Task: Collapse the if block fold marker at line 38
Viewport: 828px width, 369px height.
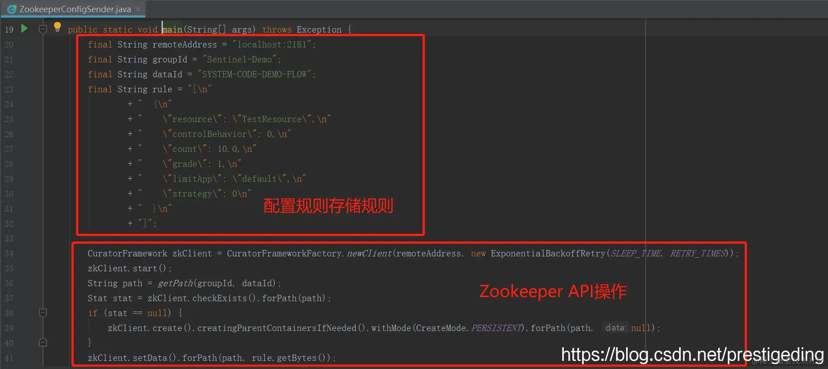Action: [x=43, y=312]
